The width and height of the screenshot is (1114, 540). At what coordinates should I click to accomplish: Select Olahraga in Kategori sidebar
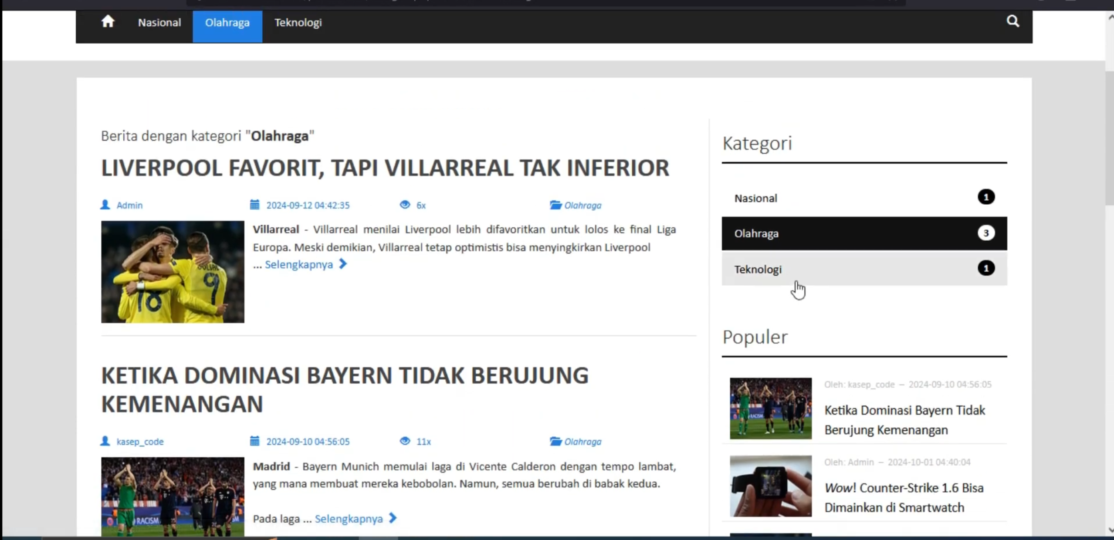point(864,233)
